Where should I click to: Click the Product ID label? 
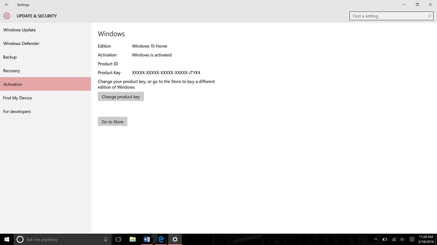coord(108,64)
